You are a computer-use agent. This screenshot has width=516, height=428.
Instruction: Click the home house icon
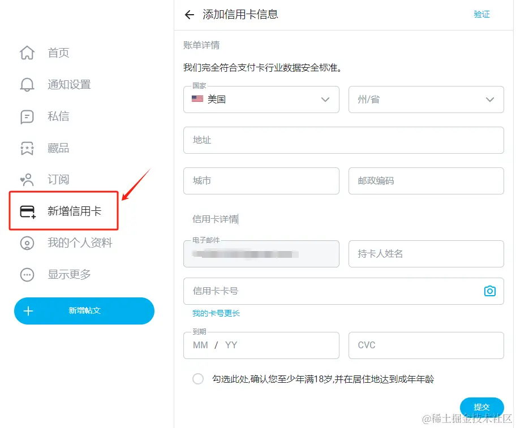[27, 53]
